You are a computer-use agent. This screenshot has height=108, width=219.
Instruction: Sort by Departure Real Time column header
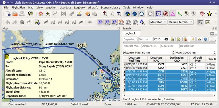[x=135, y=59]
